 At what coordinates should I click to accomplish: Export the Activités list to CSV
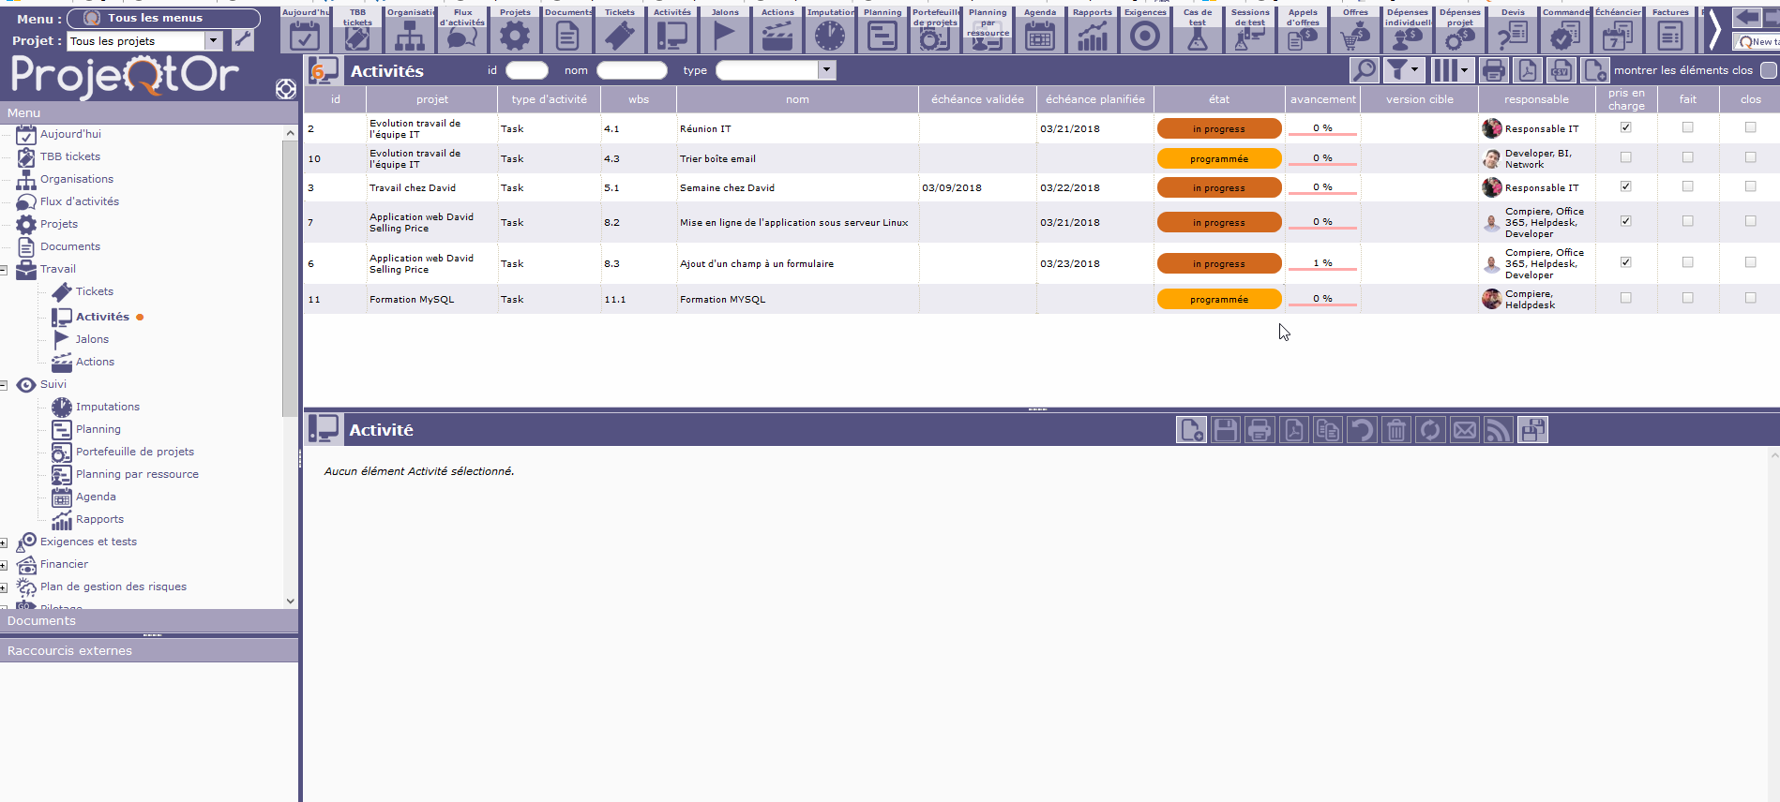(x=1561, y=70)
